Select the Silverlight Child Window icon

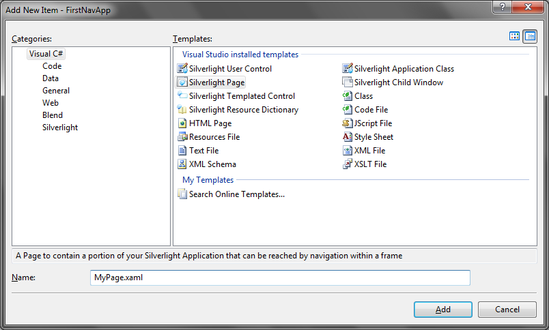pos(348,82)
